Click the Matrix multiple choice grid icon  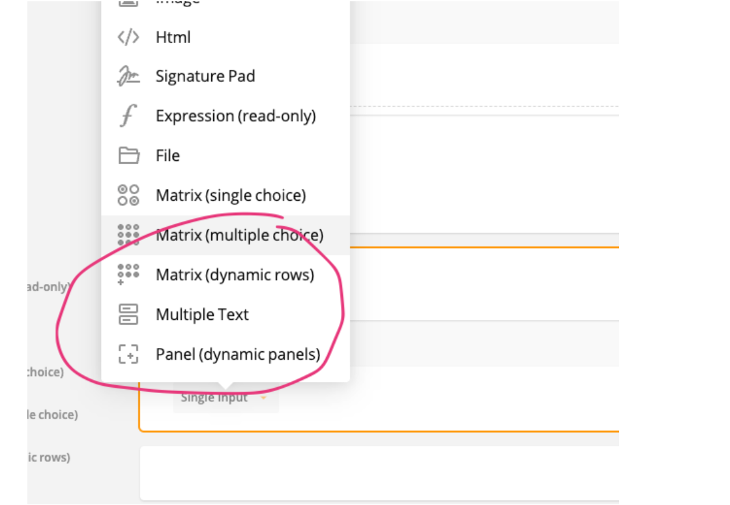point(128,235)
